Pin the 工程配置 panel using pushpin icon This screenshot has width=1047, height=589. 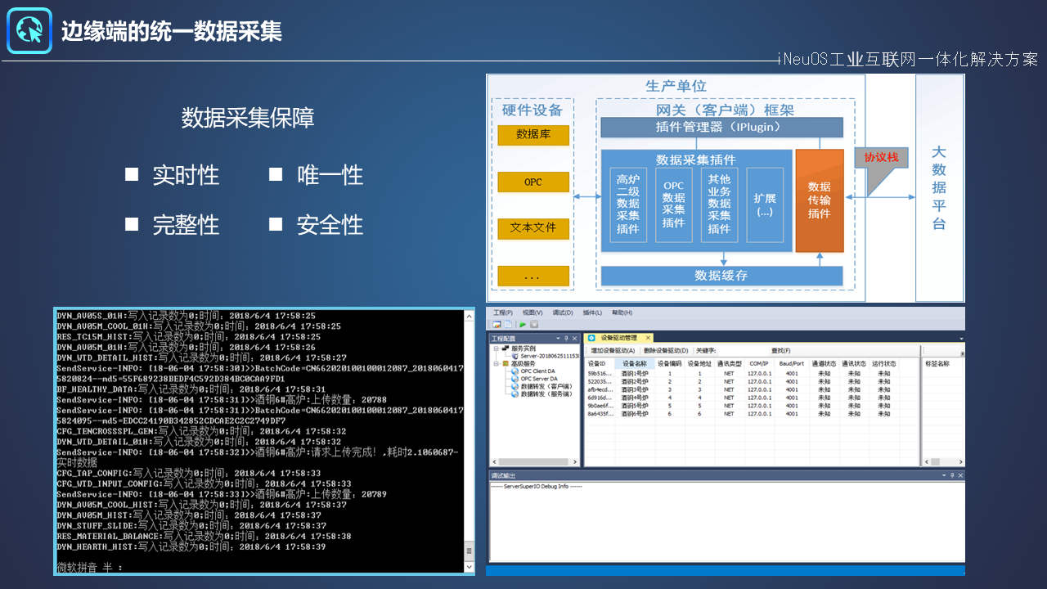(565, 338)
